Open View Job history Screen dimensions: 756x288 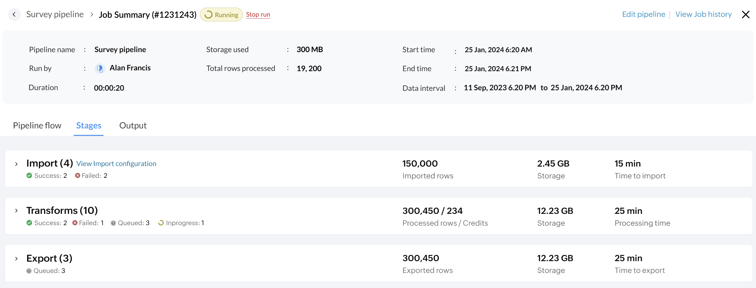703,15
